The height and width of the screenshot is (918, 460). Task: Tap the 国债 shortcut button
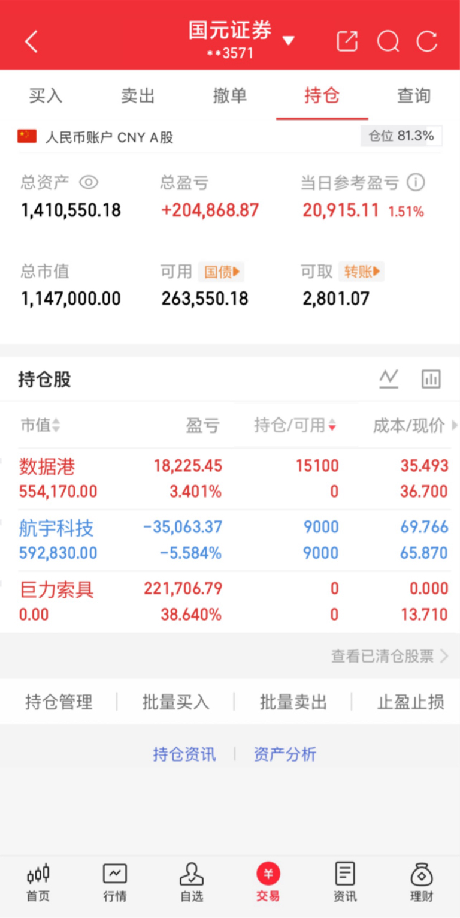coord(222,272)
